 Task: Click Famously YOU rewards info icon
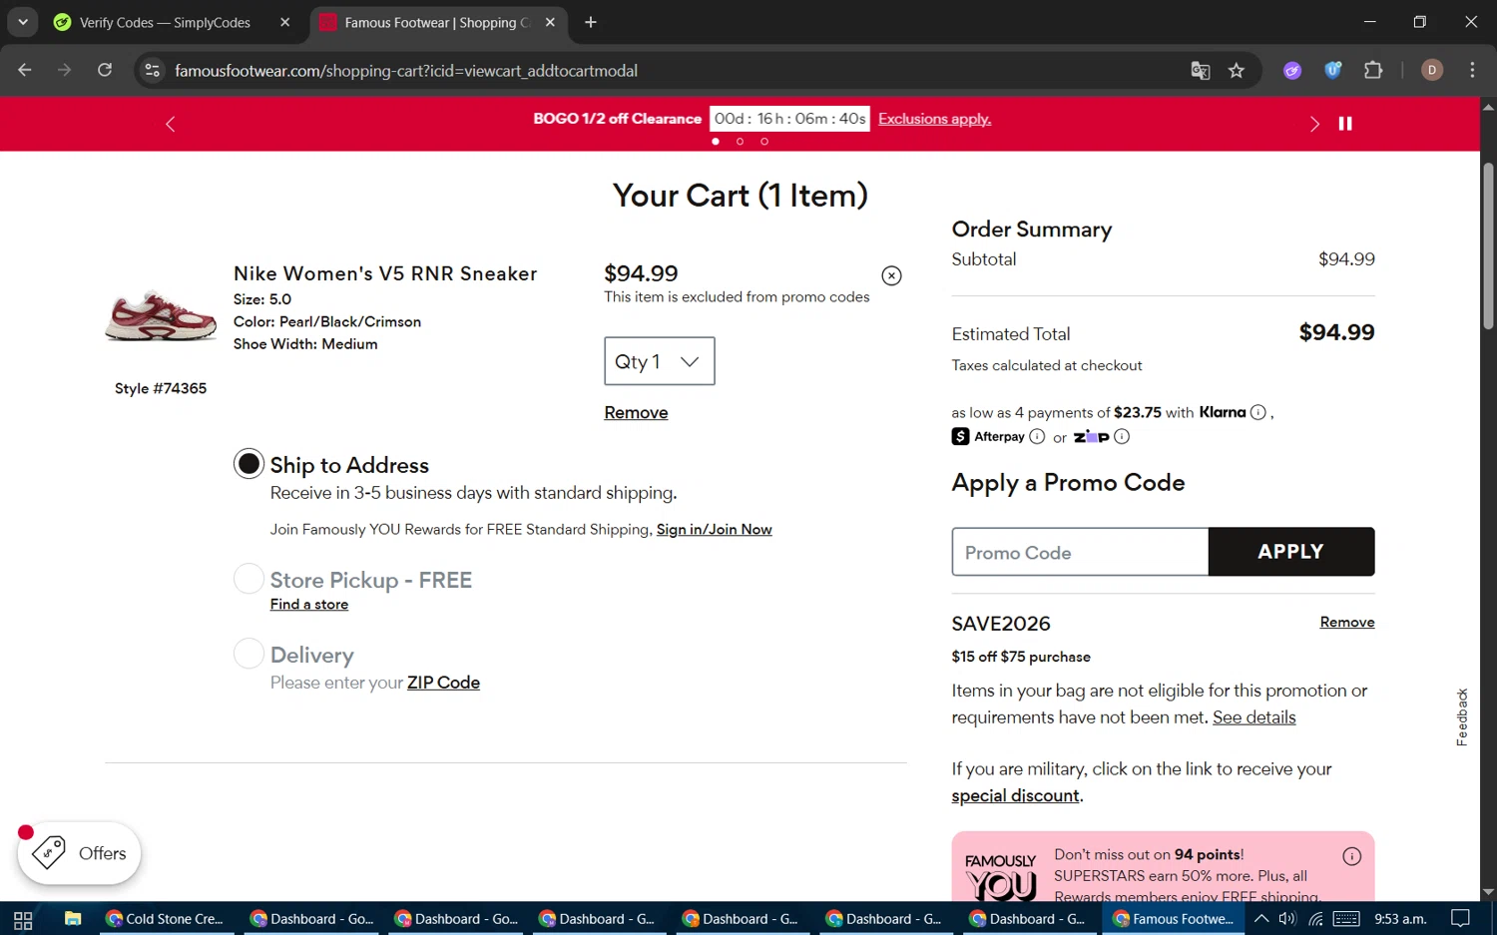pyautogui.click(x=1352, y=856)
